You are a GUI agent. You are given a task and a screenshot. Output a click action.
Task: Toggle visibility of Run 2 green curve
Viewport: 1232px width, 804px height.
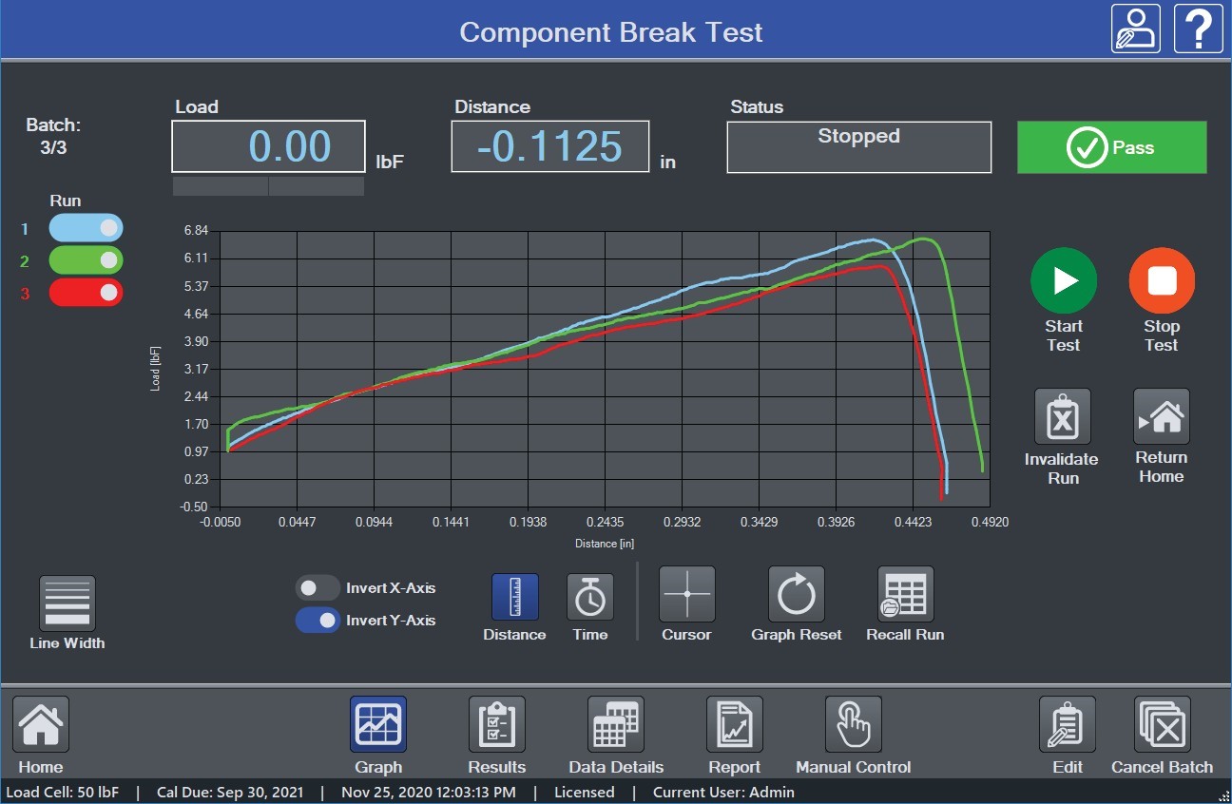[x=86, y=260]
